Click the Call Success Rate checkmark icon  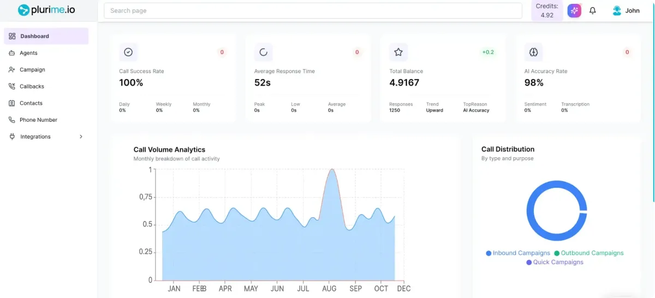(128, 52)
